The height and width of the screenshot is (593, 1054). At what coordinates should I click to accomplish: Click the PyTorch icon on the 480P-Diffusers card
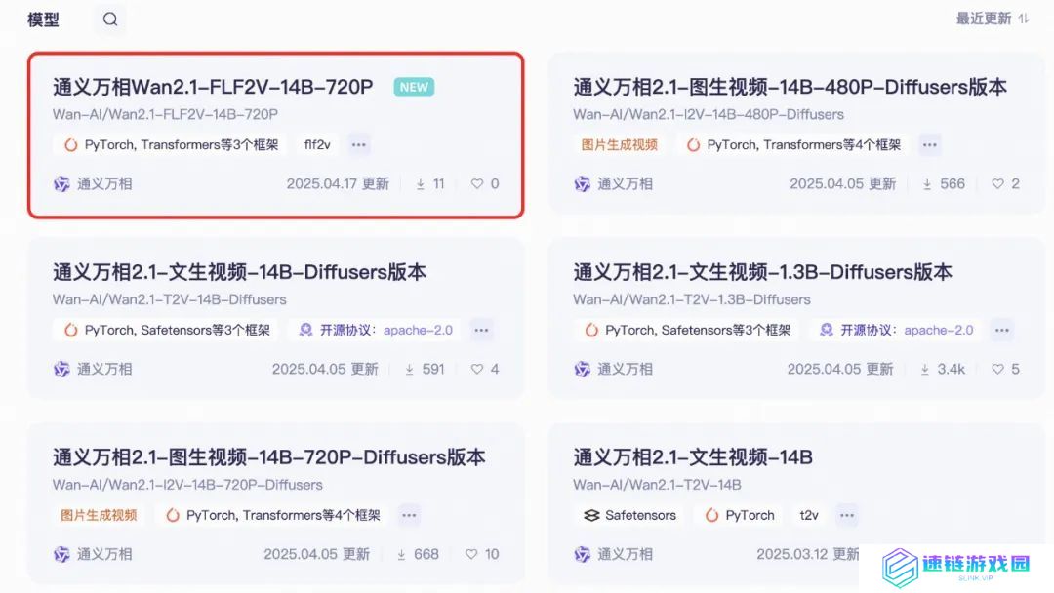click(693, 145)
